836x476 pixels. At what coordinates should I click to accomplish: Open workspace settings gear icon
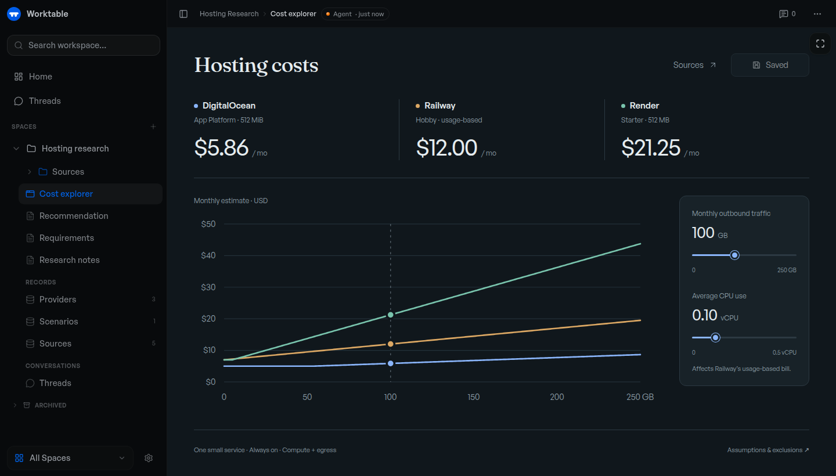click(x=149, y=458)
